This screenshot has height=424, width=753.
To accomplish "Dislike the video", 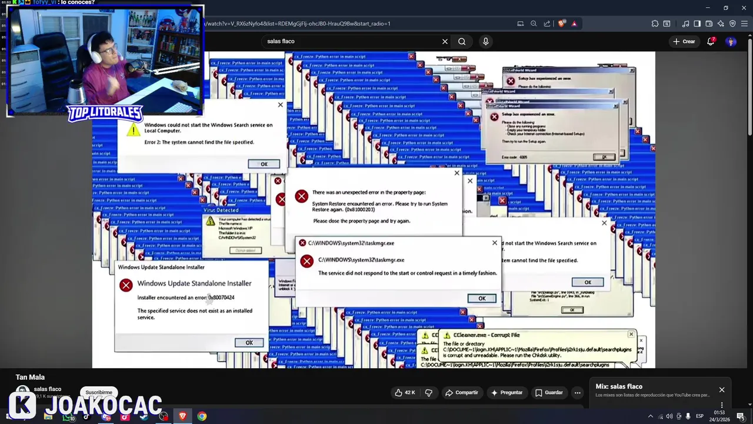I will click(x=429, y=392).
